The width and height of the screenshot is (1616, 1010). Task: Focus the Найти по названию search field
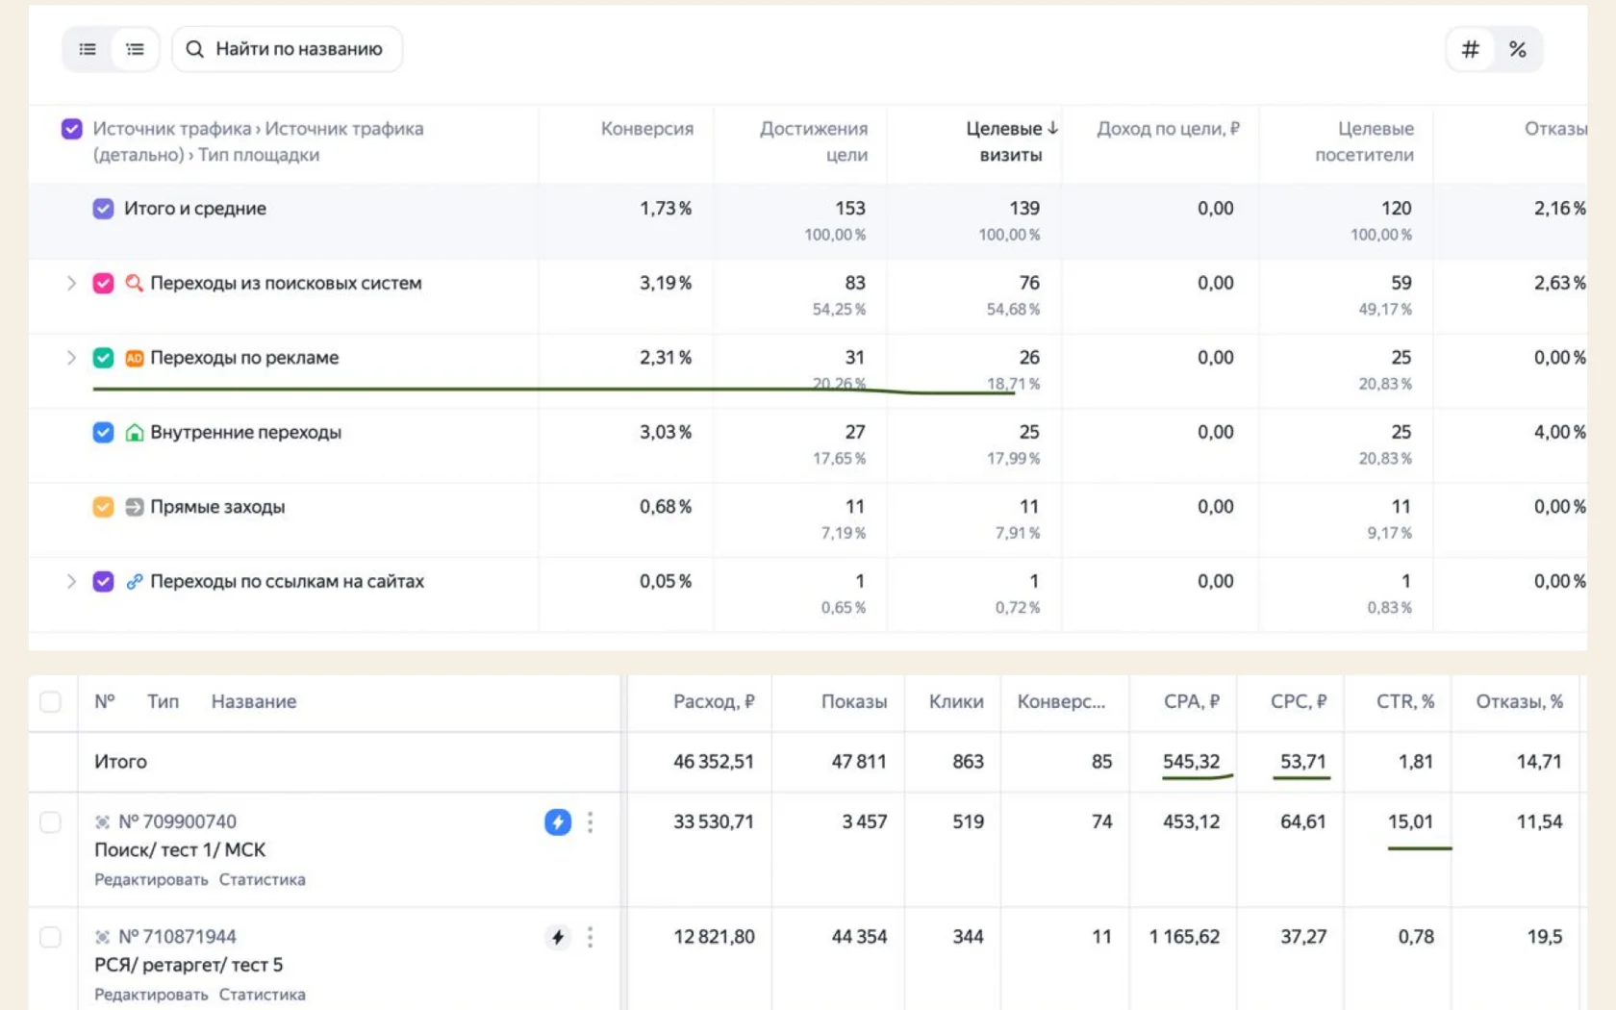pyautogui.click(x=287, y=49)
